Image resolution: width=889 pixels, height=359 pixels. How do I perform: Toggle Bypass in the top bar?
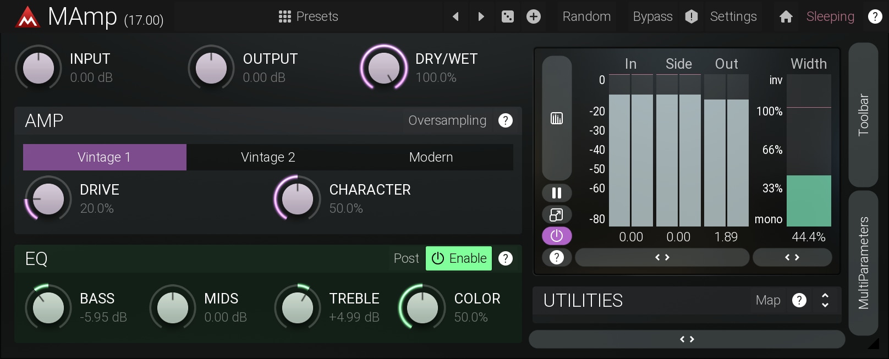[652, 16]
